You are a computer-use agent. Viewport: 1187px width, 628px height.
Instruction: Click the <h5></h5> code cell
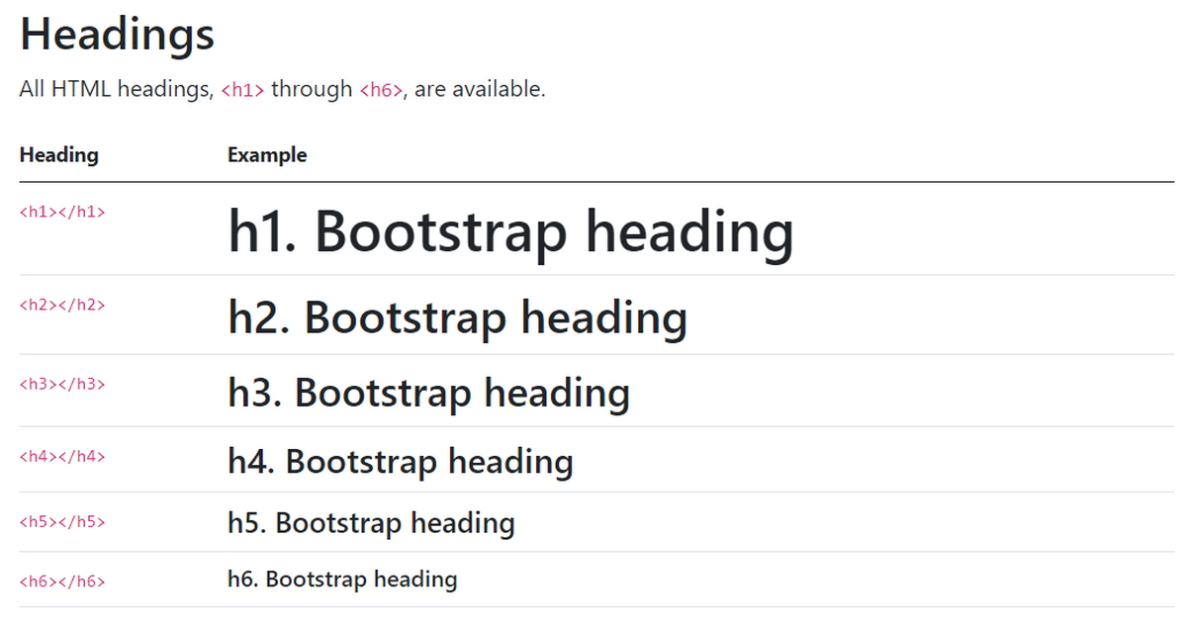62,521
